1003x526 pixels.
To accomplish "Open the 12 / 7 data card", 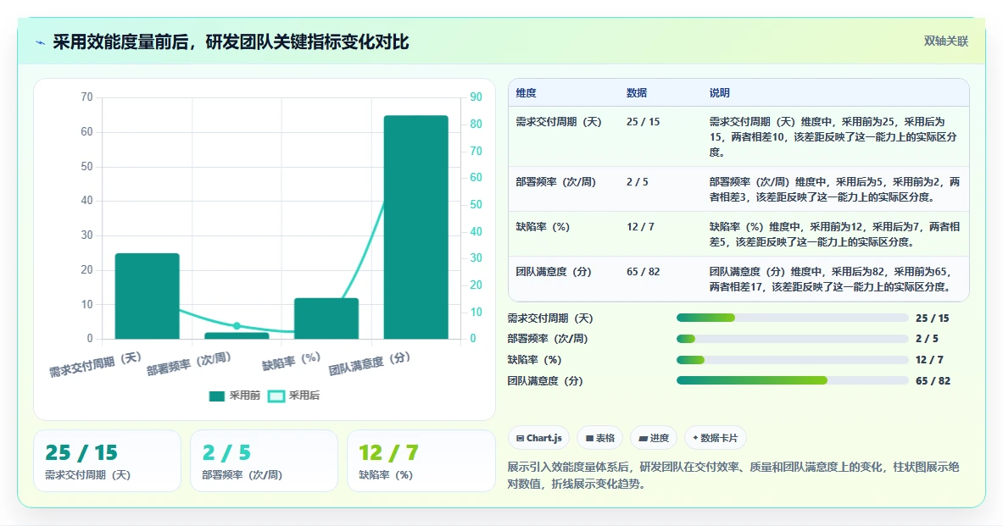I will (x=421, y=461).
